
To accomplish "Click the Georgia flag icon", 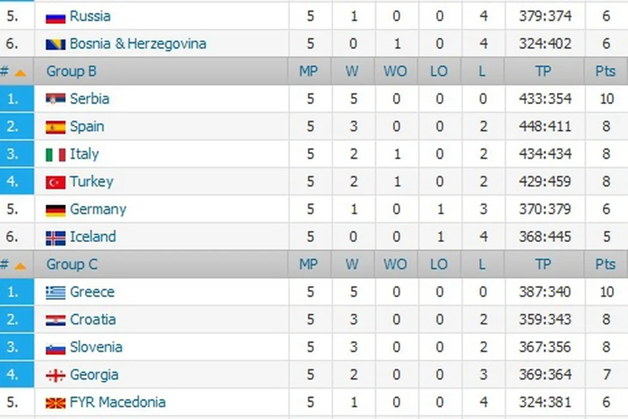I will [x=56, y=375].
